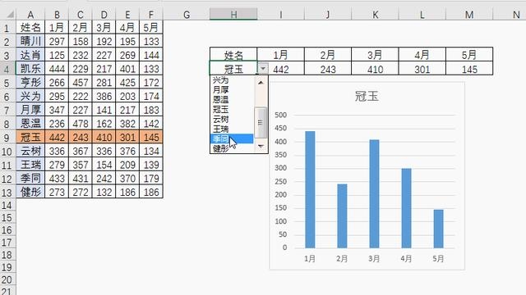Image resolution: width=526 pixels, height=295 pixels.
Task: Click the 5月 bar in chart
Action: 438,229
